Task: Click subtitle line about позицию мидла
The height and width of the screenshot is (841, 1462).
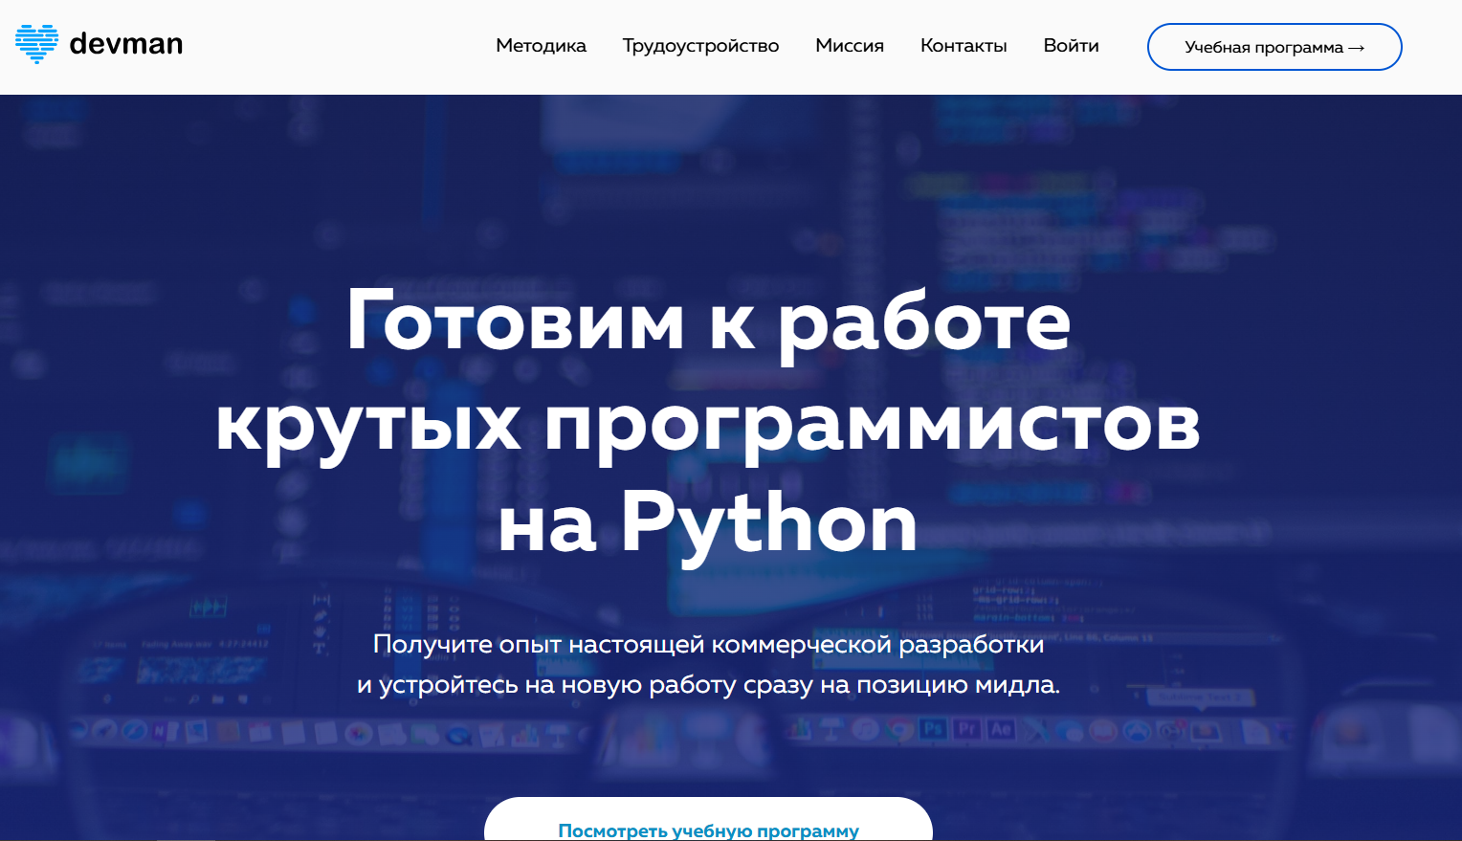Action: [708, 685]
